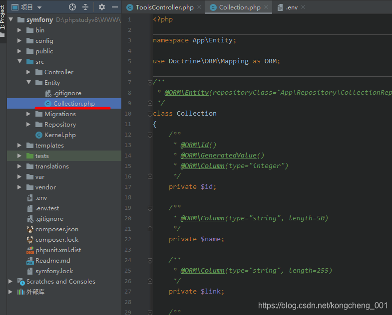Expand the Migrations folder
392x315 pixels.
point(28,114)
